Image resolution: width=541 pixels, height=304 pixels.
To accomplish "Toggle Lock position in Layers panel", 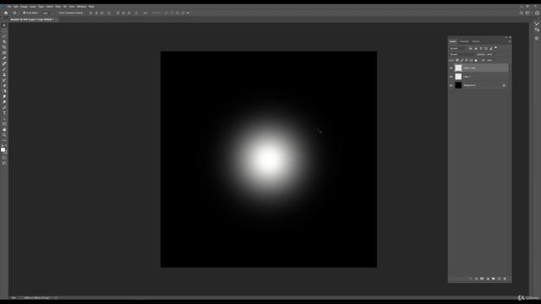I will 467,60.
